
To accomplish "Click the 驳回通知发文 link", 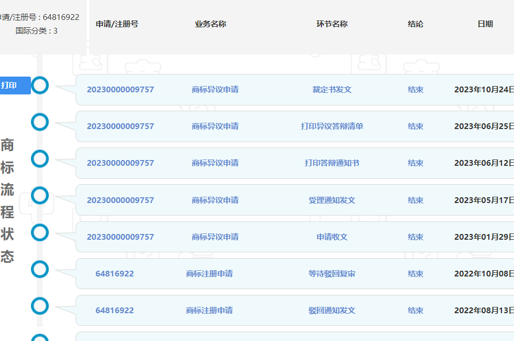I will (x=331, y=311).
